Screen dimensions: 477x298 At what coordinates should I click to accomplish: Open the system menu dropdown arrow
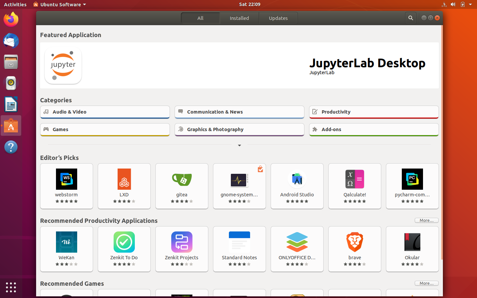click(x=470, y=4)
